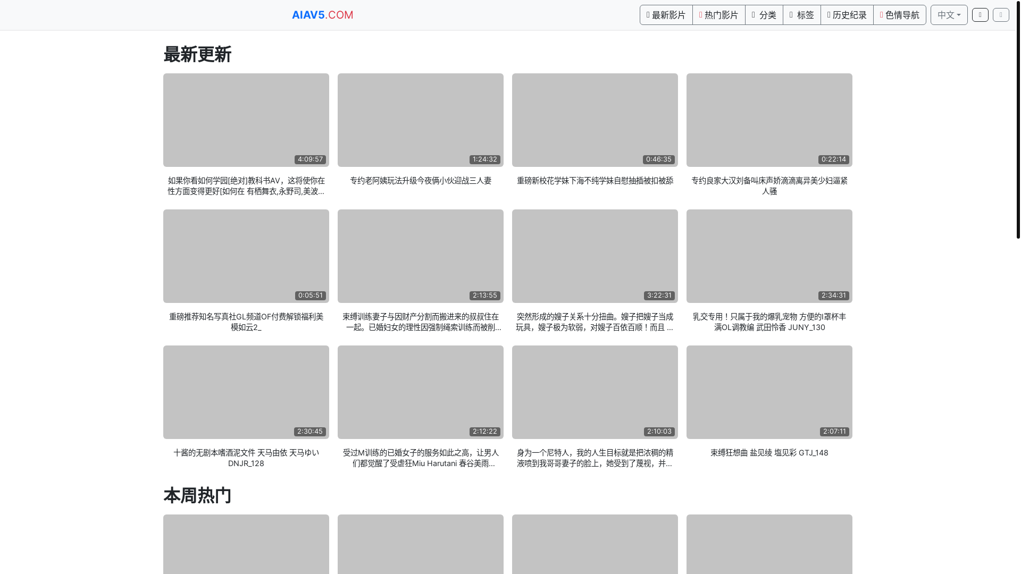The image size is (1021, 574).
Task: Open the thumbnail with duration 2:34:31
Action: [769, 256]
